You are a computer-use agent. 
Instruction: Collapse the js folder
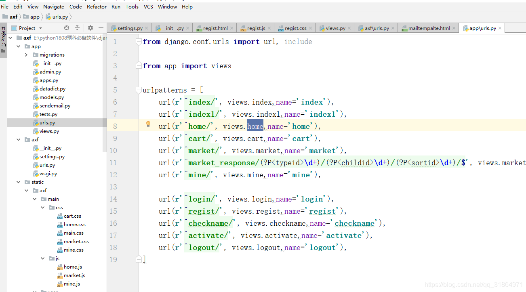(x=42, y=258)
